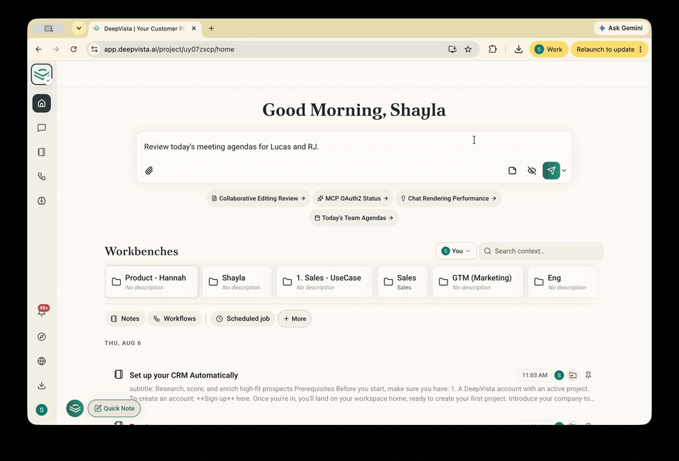
Task: Click the DeepVista logo workspace switcher
Action: (x=41, y=75)
